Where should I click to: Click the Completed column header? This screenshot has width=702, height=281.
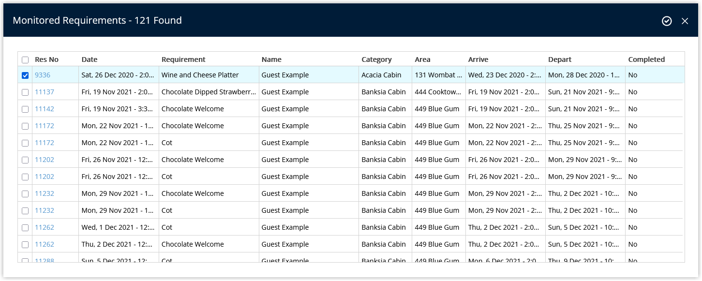[x=646, y=59]
